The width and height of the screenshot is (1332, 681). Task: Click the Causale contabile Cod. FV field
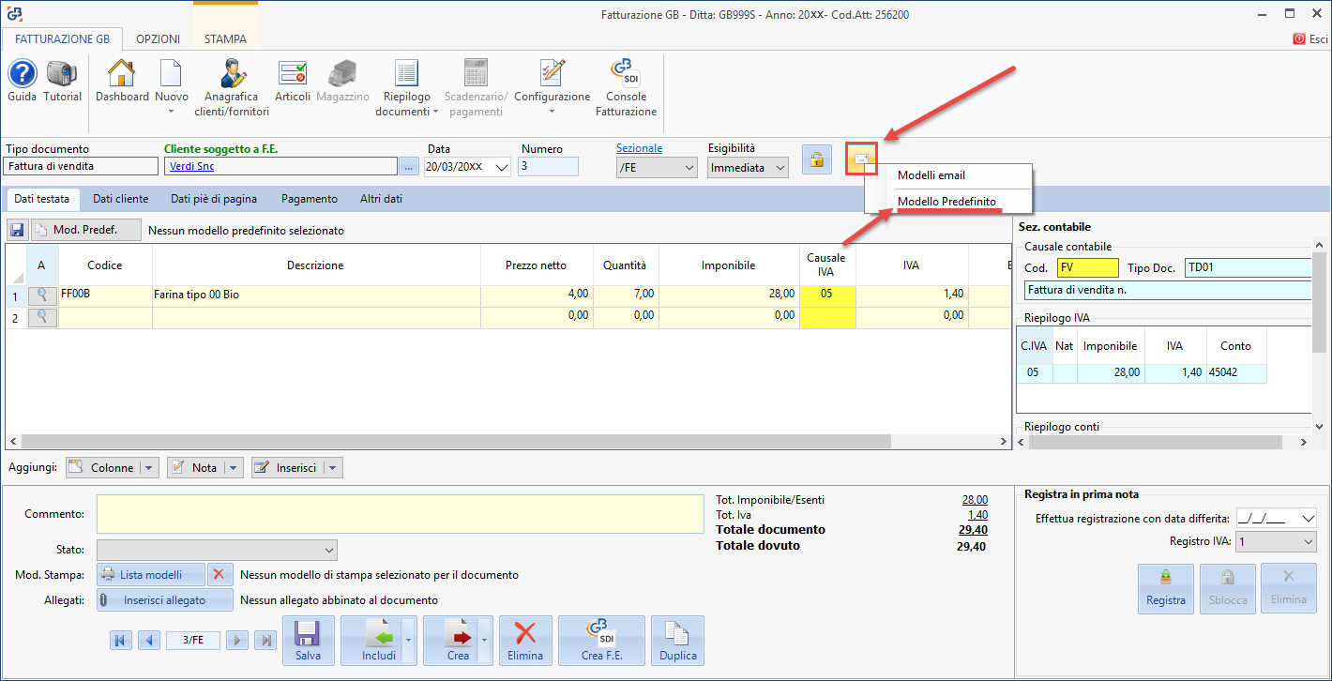tap(1087, 268)
